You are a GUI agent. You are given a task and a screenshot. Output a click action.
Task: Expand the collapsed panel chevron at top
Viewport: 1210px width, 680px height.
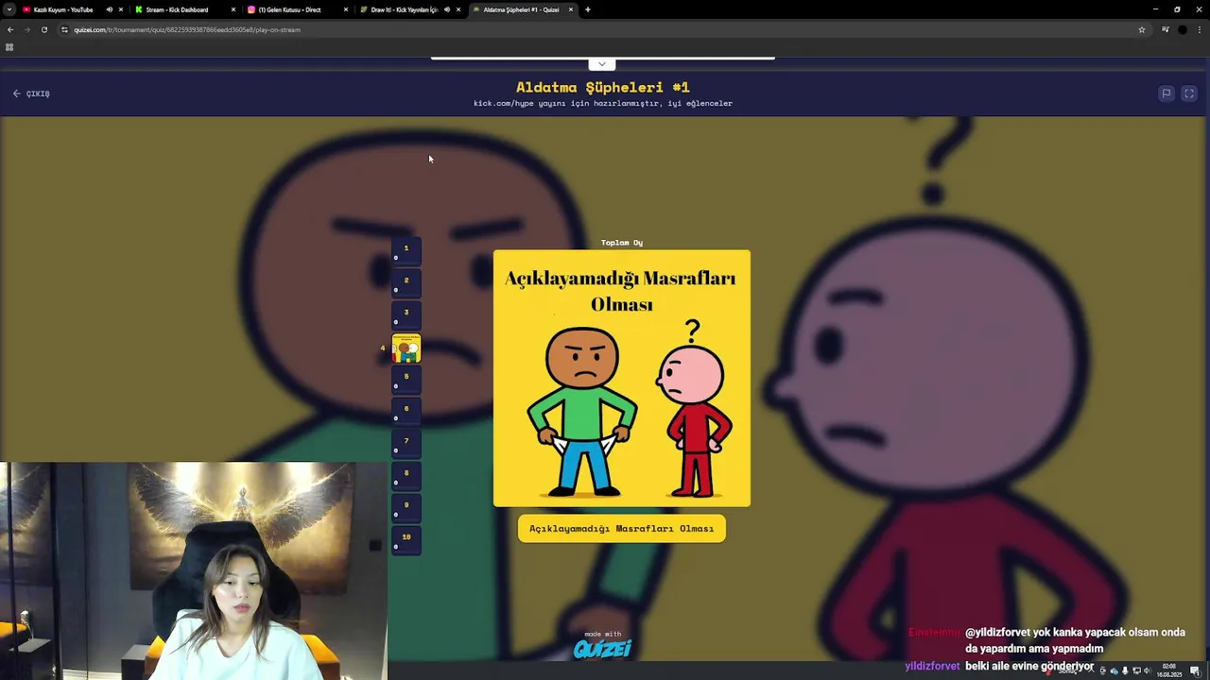point(601,64)
